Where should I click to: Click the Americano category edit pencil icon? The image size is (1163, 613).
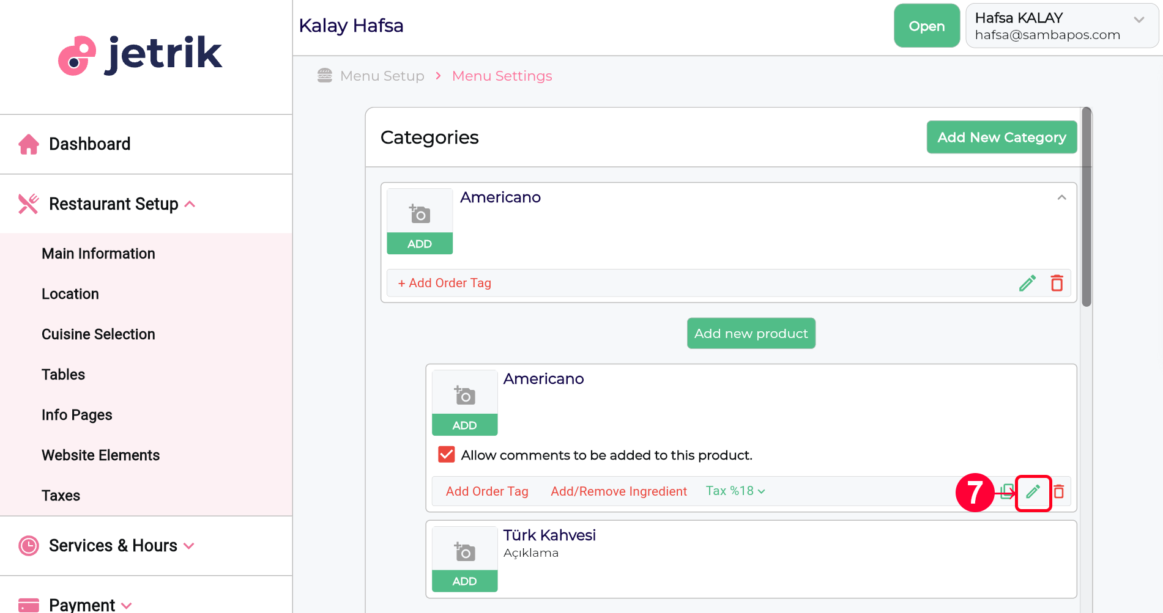point(1027,283)
